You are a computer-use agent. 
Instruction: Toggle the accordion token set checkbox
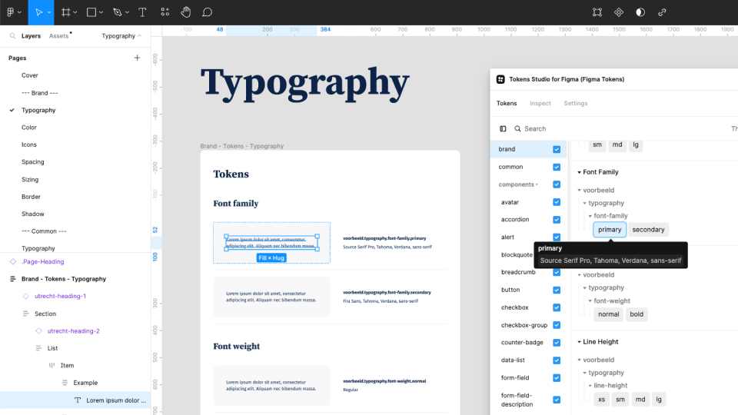557,220
